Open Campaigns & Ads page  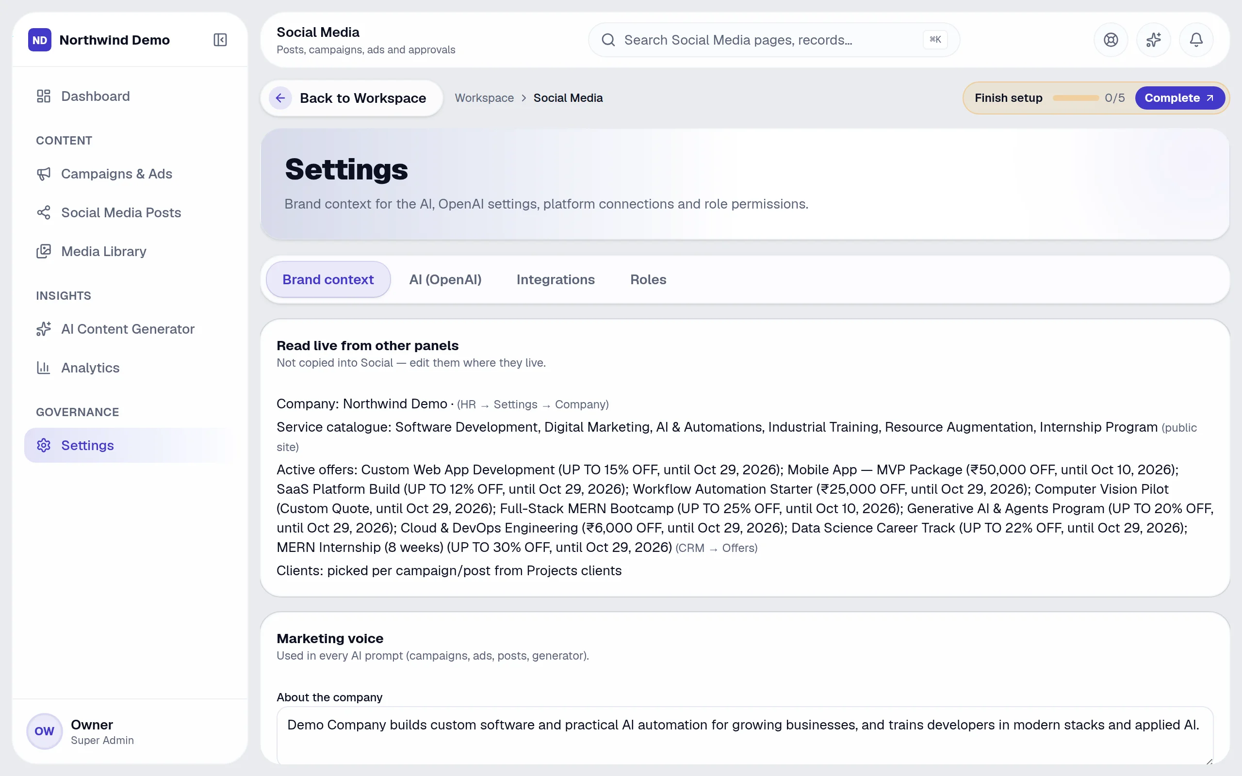(130, 174)
